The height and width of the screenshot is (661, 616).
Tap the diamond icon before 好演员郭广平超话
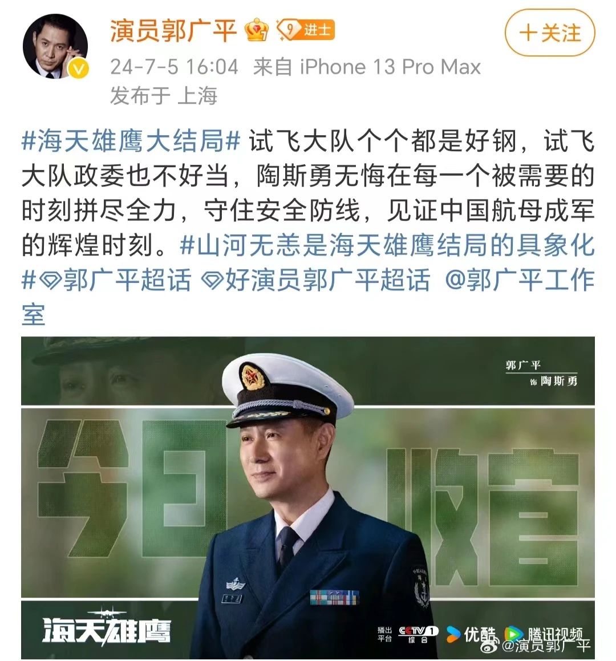[212, 280]
